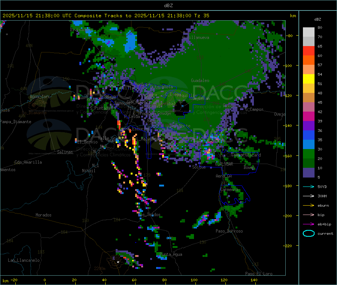Click the 80 dBZ light gray swatch

[x=309, y=32]
